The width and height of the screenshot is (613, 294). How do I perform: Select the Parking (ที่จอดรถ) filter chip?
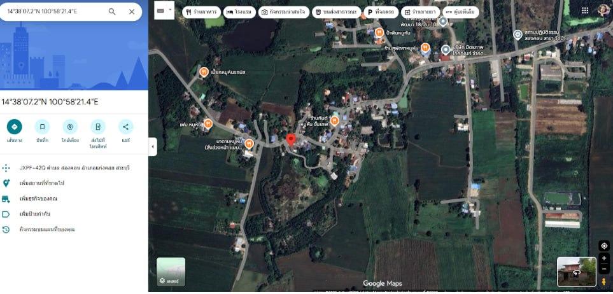coord(379,11)
